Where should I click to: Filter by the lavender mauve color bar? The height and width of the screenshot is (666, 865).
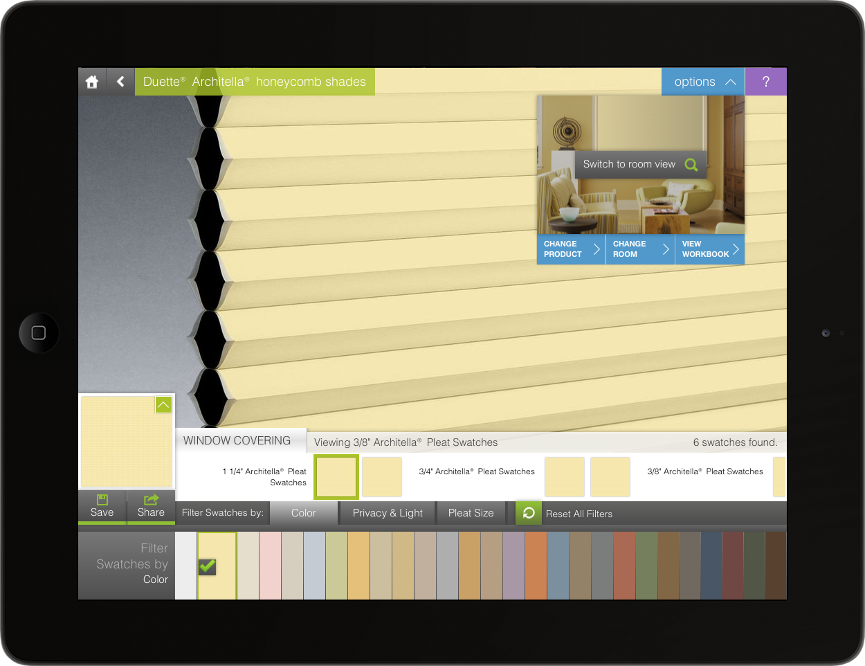click(514, 566)
